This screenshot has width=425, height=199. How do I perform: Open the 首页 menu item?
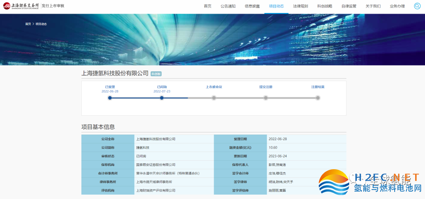[208, 6]
